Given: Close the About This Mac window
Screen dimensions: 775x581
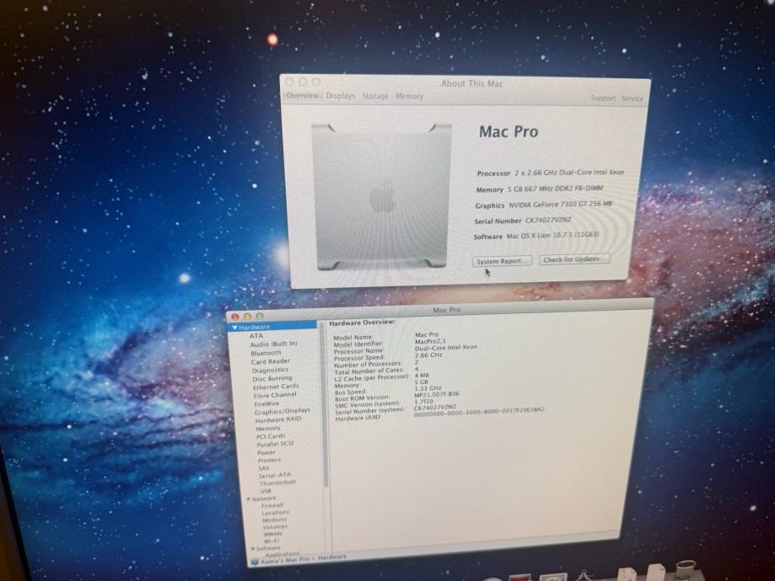Looking at the screenshot, I should pyautogui.click(x=289, y=82).
